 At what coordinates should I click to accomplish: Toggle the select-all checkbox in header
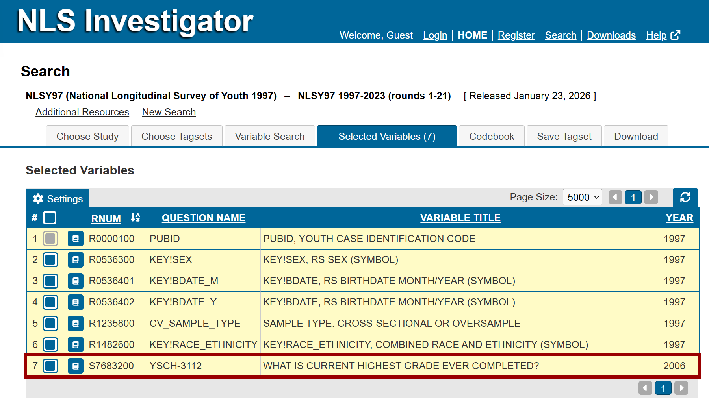[x=50, y=218]
